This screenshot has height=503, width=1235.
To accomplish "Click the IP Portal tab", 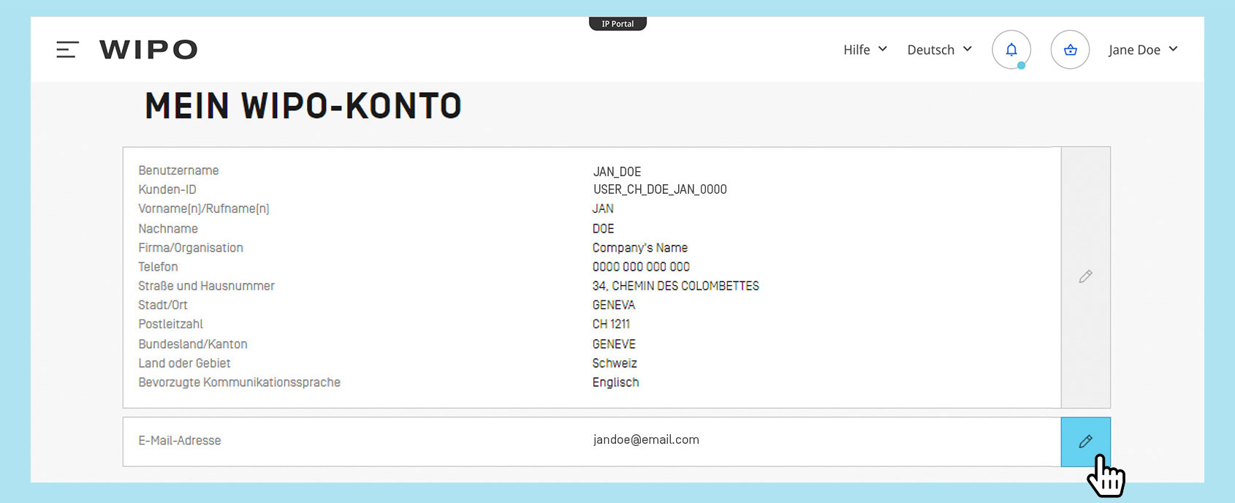I will point(617,24).
